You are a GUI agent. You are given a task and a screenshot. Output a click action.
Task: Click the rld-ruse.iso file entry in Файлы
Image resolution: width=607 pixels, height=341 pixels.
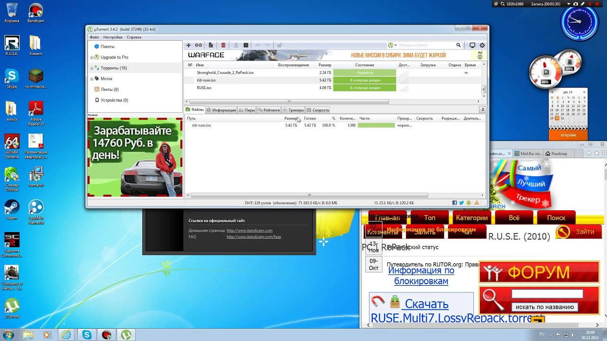[202, 126]
